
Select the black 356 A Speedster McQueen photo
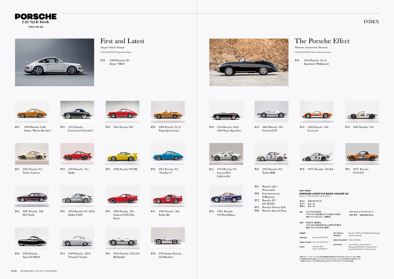point(249,62)
